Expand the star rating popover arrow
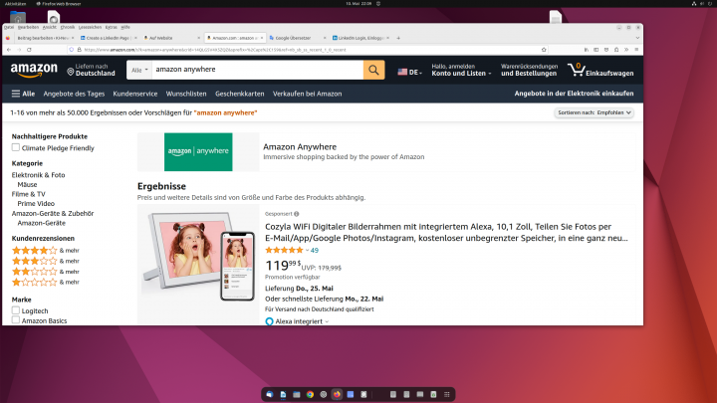This screenshot has height=403, width=717. click(x=308, y=251)
